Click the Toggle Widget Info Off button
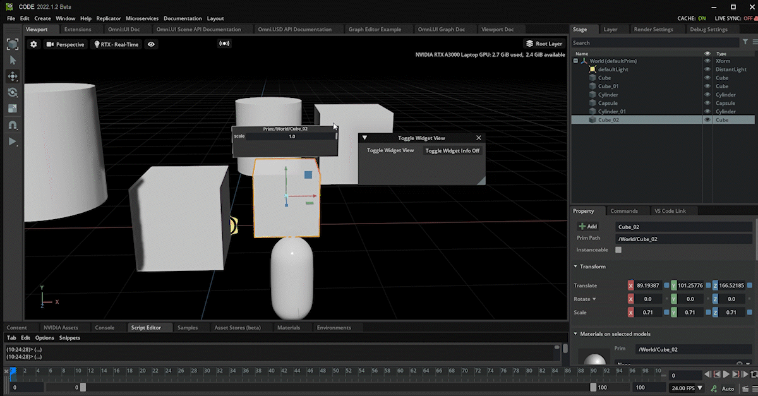 452,151
